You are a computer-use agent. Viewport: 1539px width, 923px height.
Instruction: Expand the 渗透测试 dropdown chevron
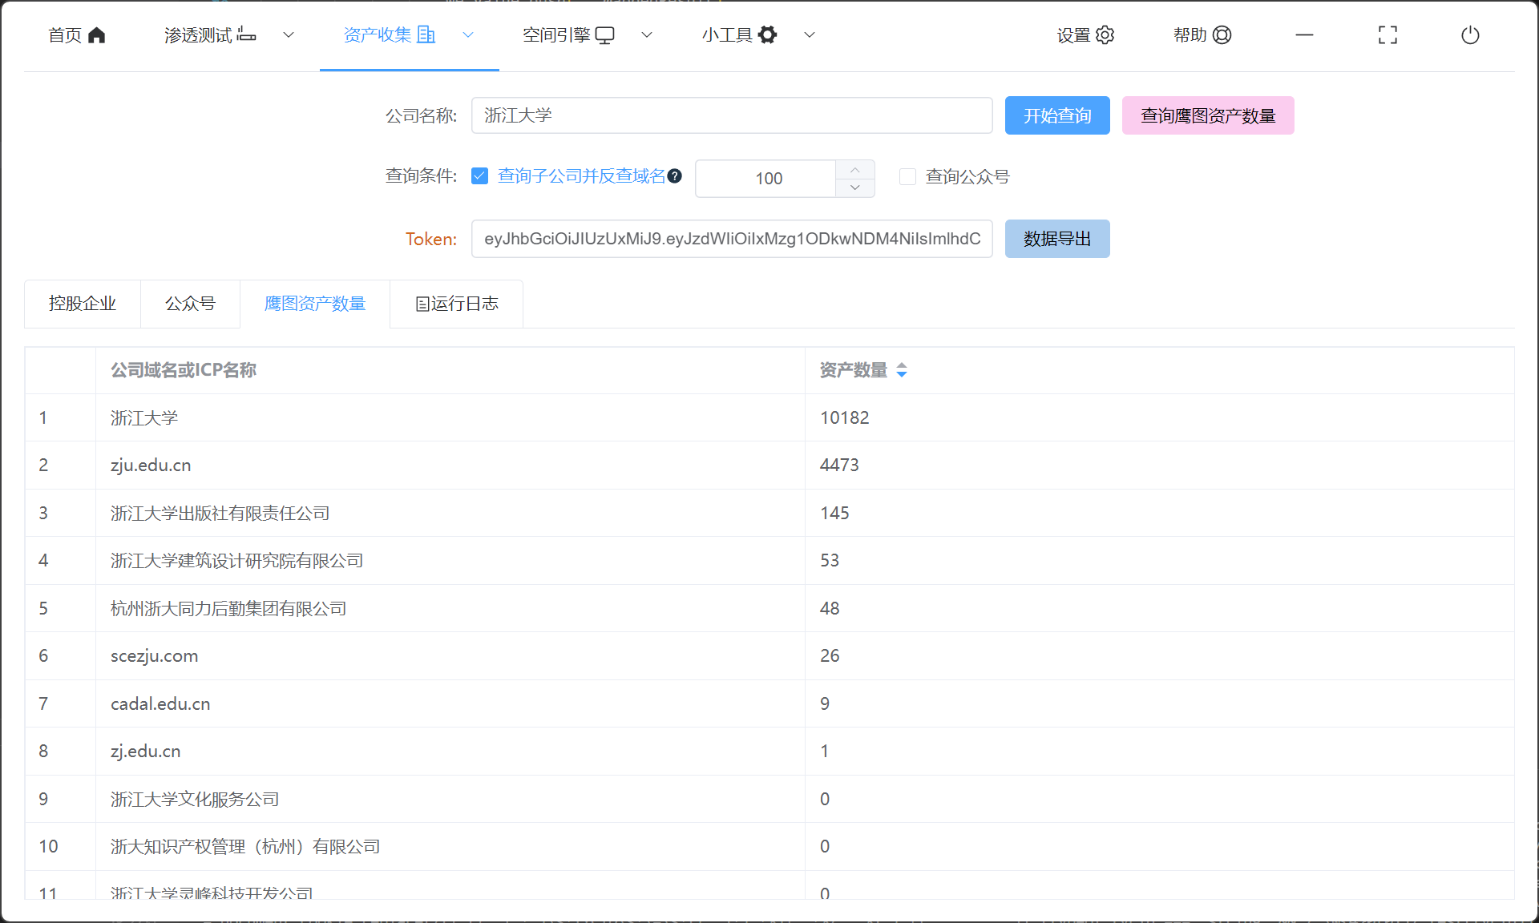pyautogui.click(x=289, y=35)
